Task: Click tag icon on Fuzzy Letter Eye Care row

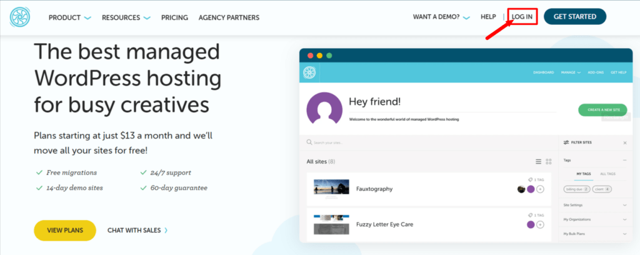Action: [x=530, y=215]
